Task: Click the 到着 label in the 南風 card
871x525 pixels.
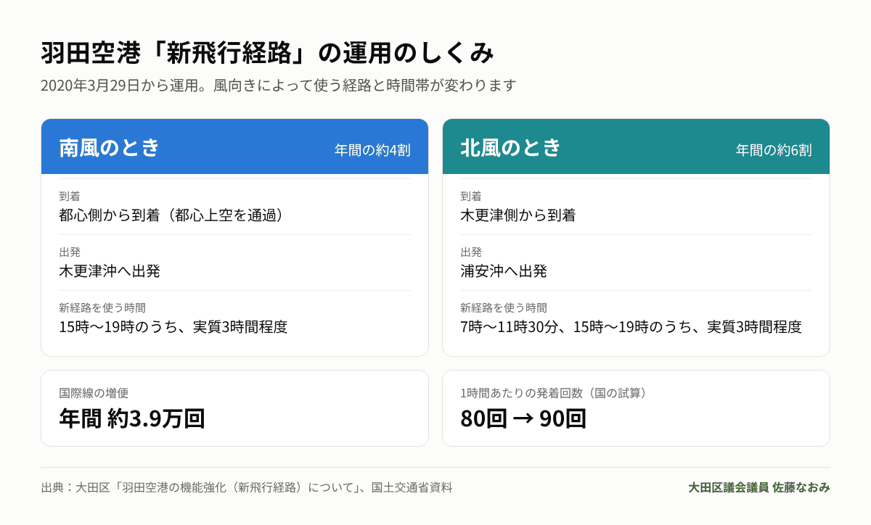Action: tap(70, 196)
